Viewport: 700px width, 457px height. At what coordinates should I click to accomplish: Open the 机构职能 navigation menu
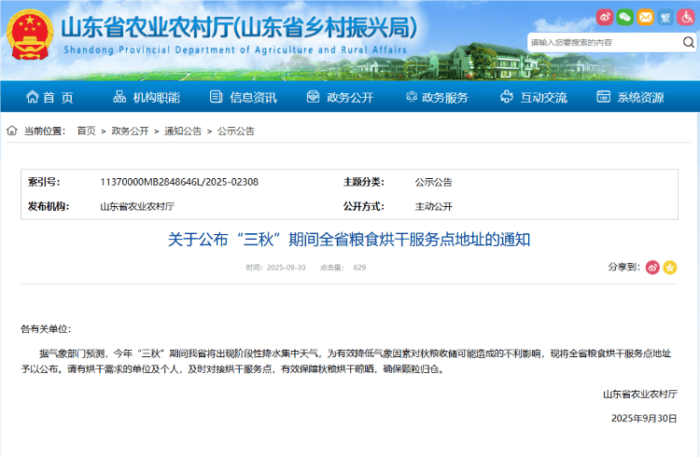point(146,97)
